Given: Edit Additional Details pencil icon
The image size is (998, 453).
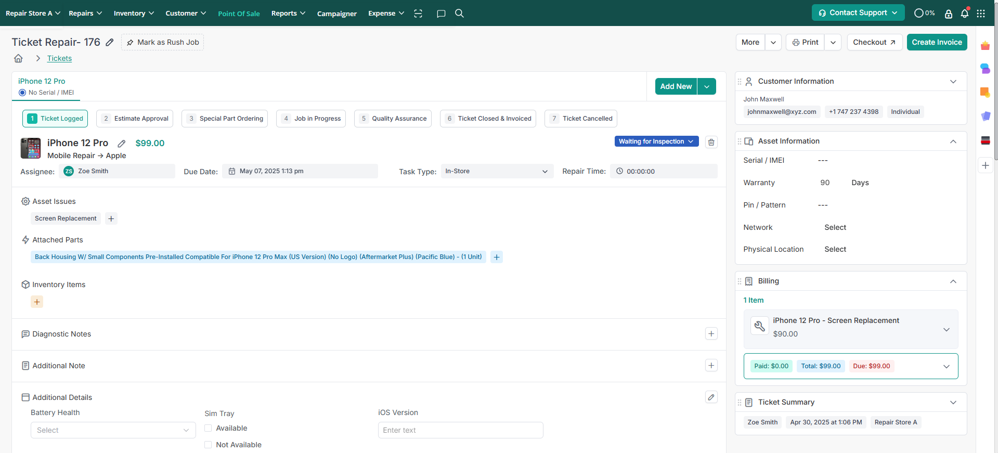Looking at the screenshot, I should [711, 397].
